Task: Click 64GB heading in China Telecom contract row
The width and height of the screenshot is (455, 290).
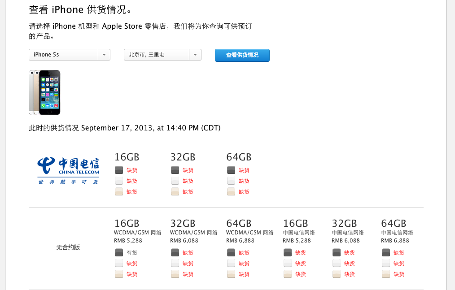Action: tap(239, 157)
